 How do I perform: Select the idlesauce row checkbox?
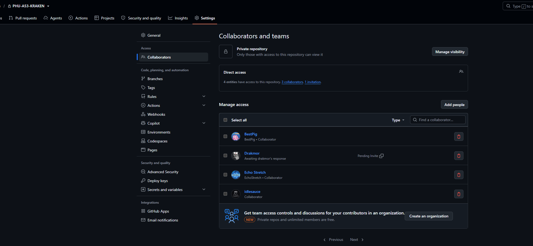225,194
